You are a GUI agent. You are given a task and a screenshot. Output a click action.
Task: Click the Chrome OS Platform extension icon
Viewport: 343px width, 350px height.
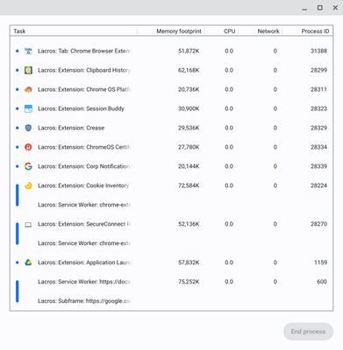(28, 89)
